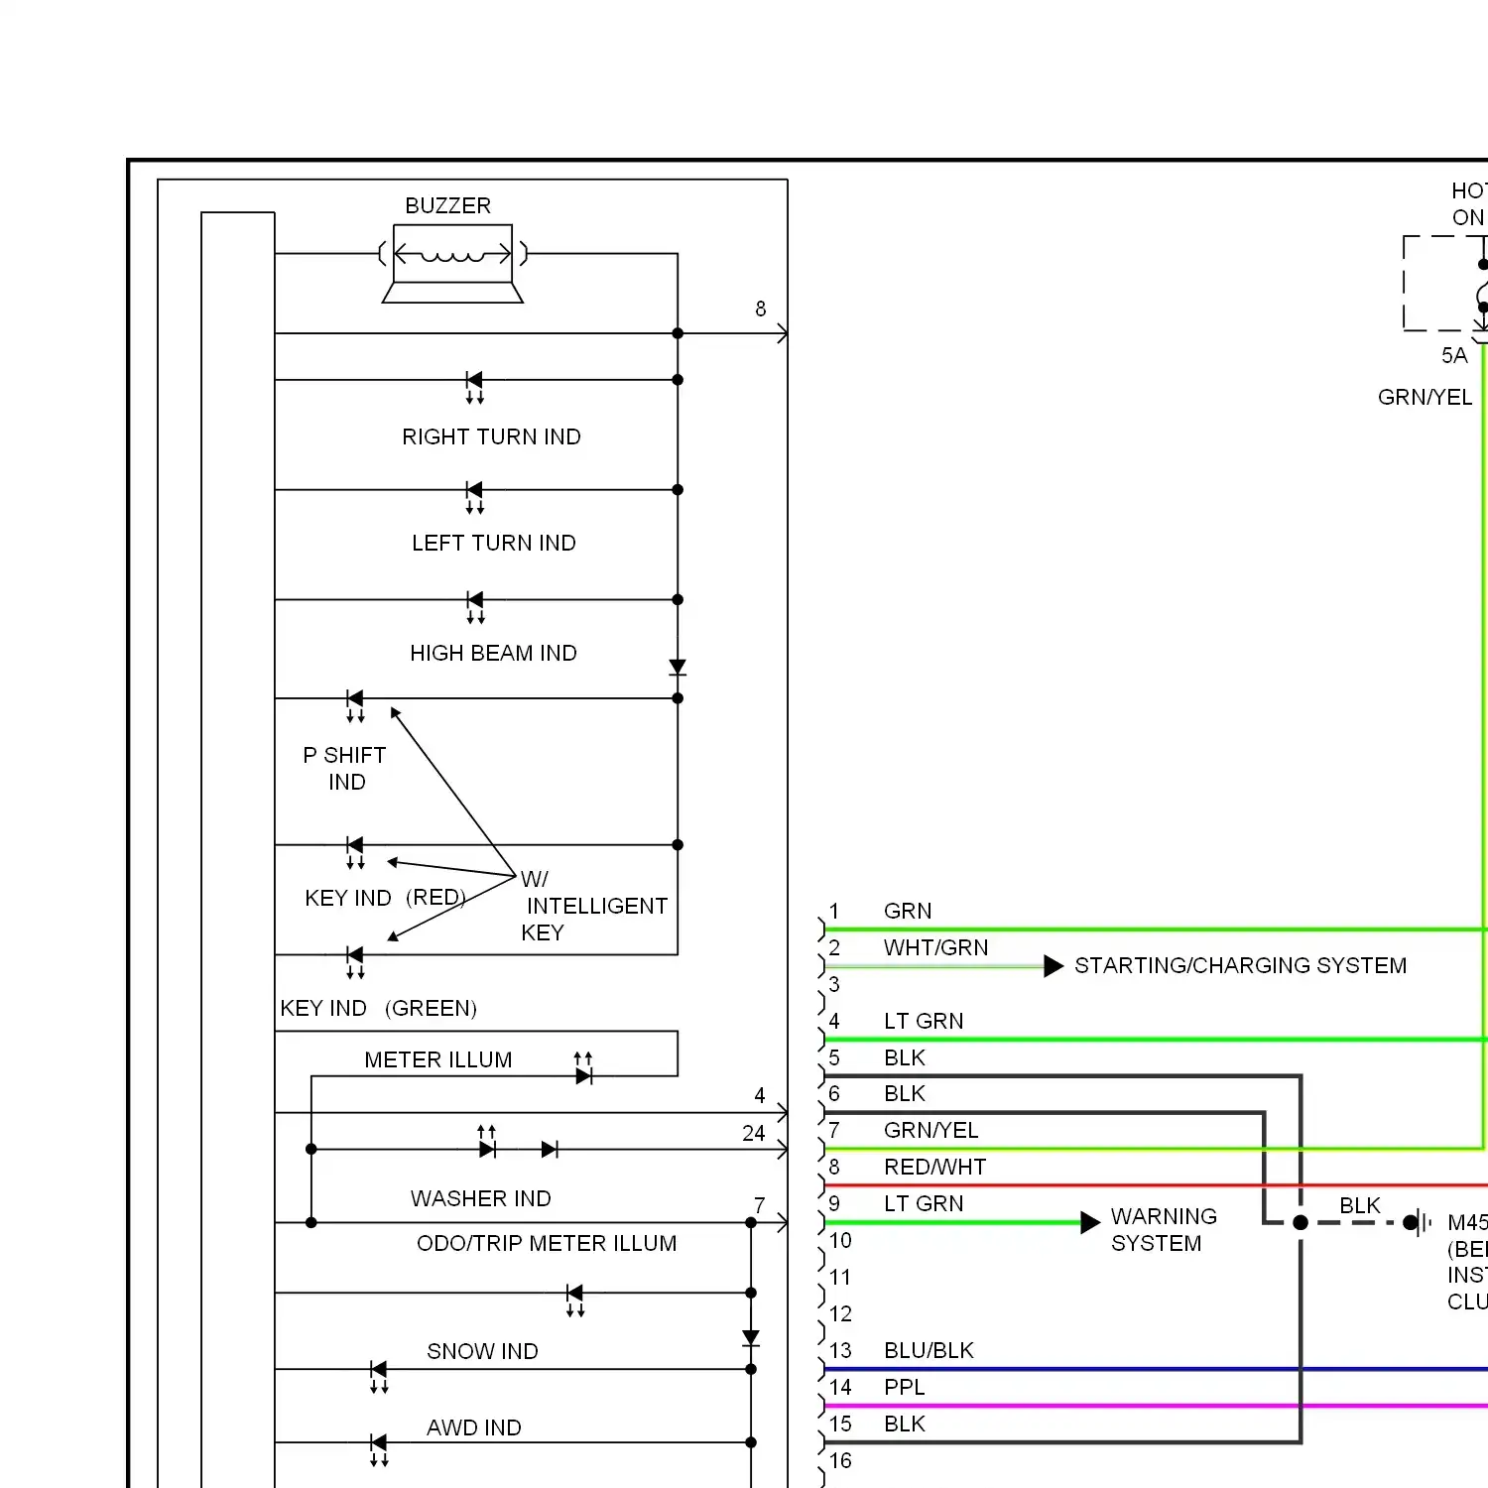Click the RED/WHT label at pin 8
Image resolution: width=1488 pixels, height=1488 pixels.
pos(934,1167)
